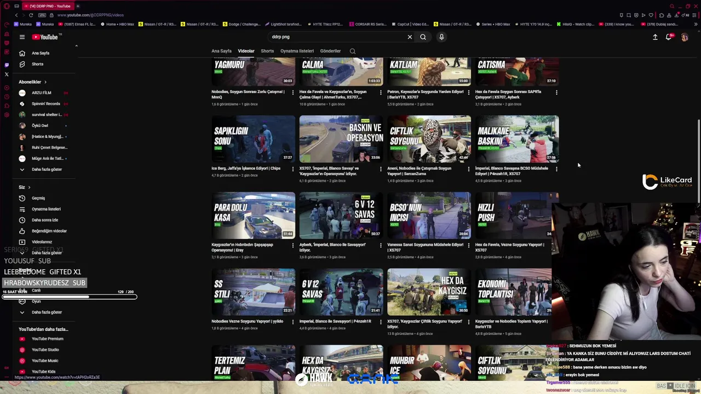Viewport: 701px width, 394px height.
Task: Click the browser address bar URL
Action: pos(90,15)
